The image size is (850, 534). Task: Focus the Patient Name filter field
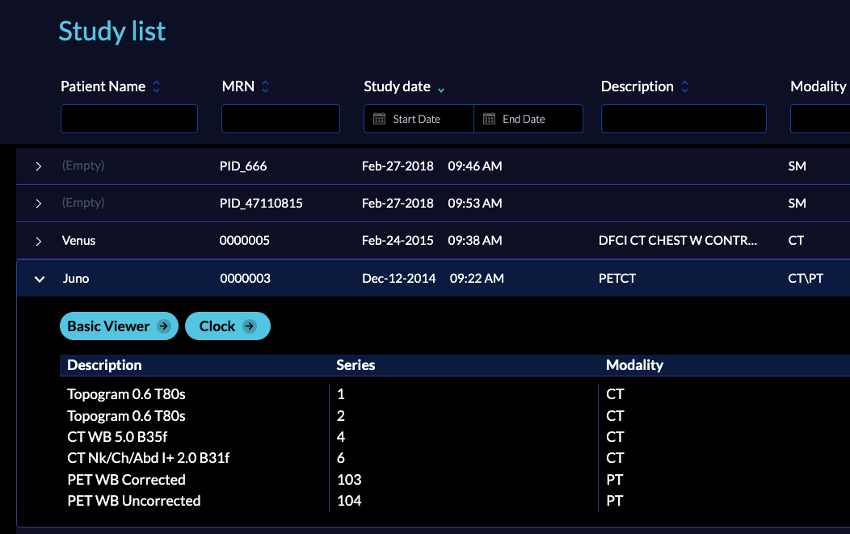(x=129, y=119)
